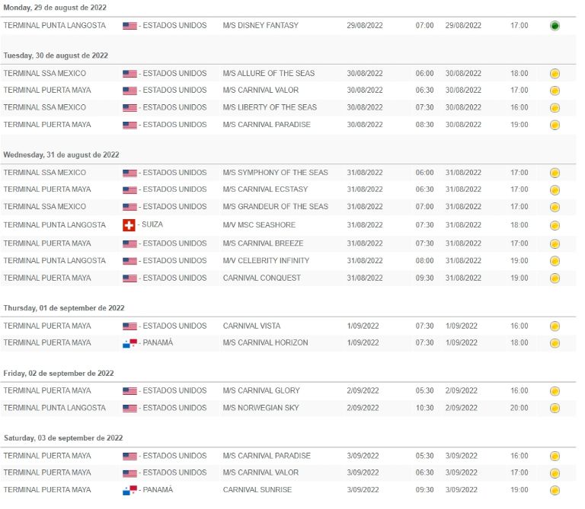
Task: Click status dot for Symphony of the Seas
Action: point(555,173)
